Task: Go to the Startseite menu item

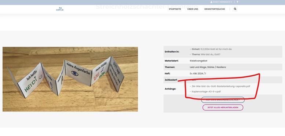Action: point(175,9)
